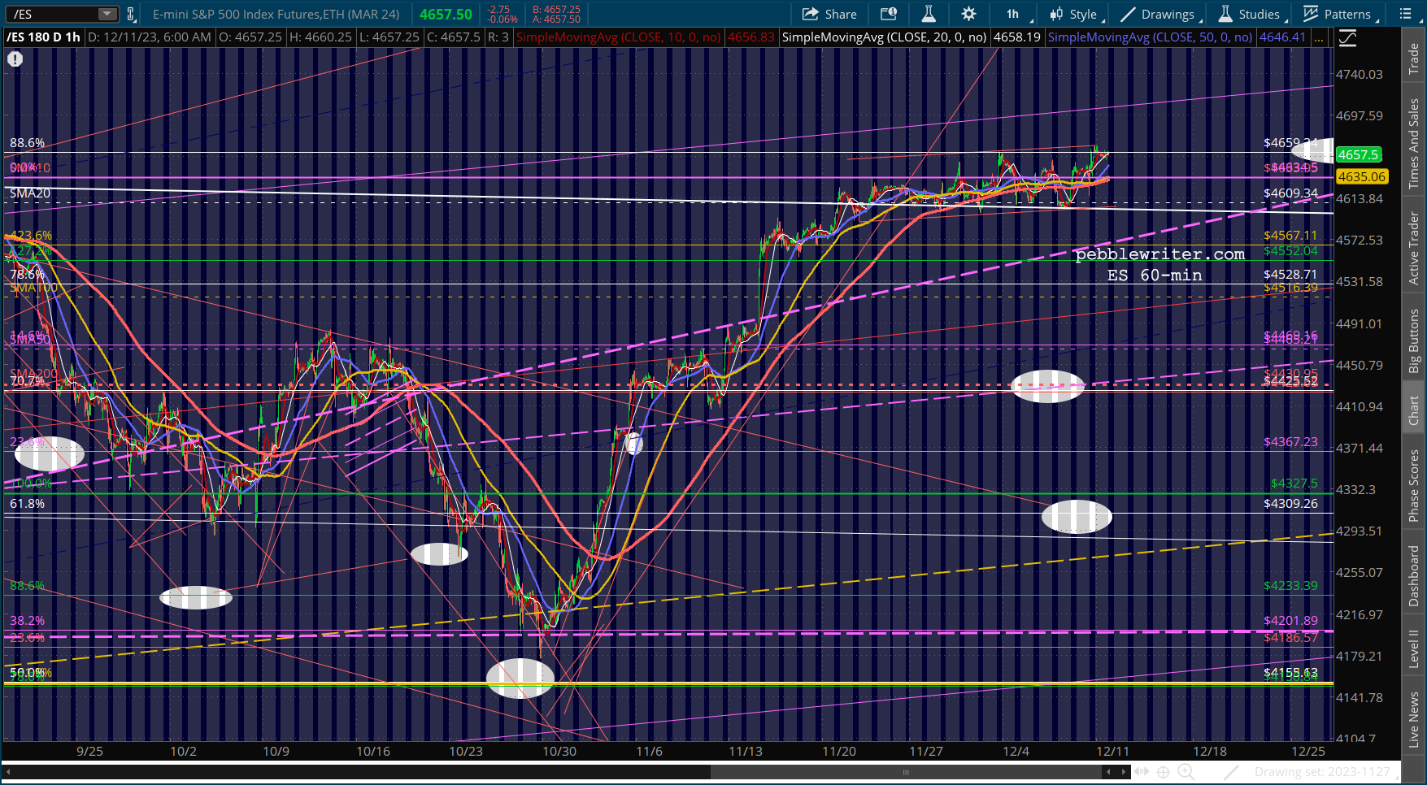The image size is (1427, 785).
Task: Click the 9/25 date on time axis
Action: point(89,751)
